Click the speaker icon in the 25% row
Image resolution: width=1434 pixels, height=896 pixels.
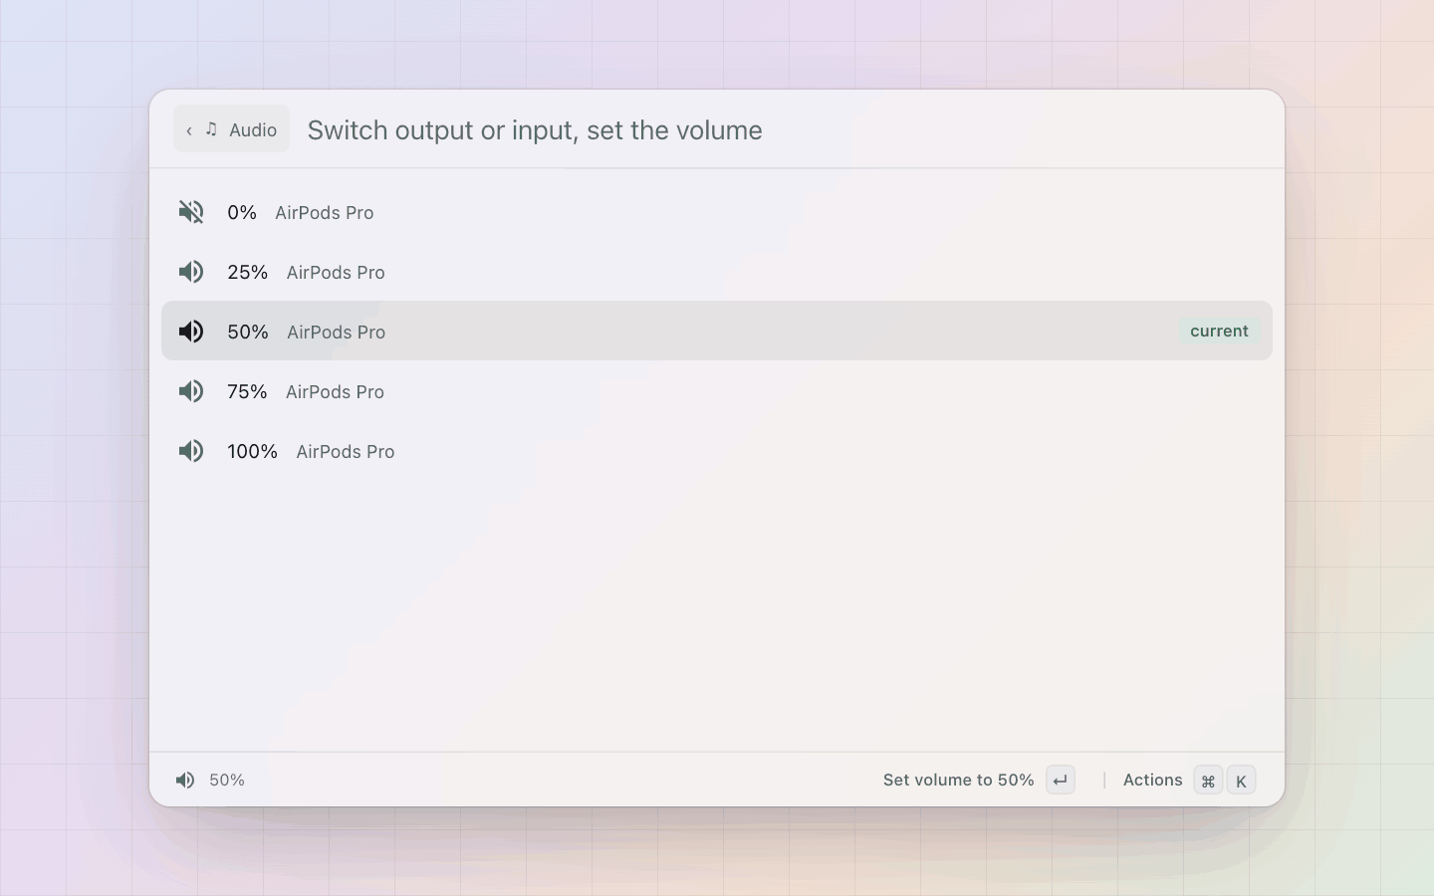click(191, 272)
